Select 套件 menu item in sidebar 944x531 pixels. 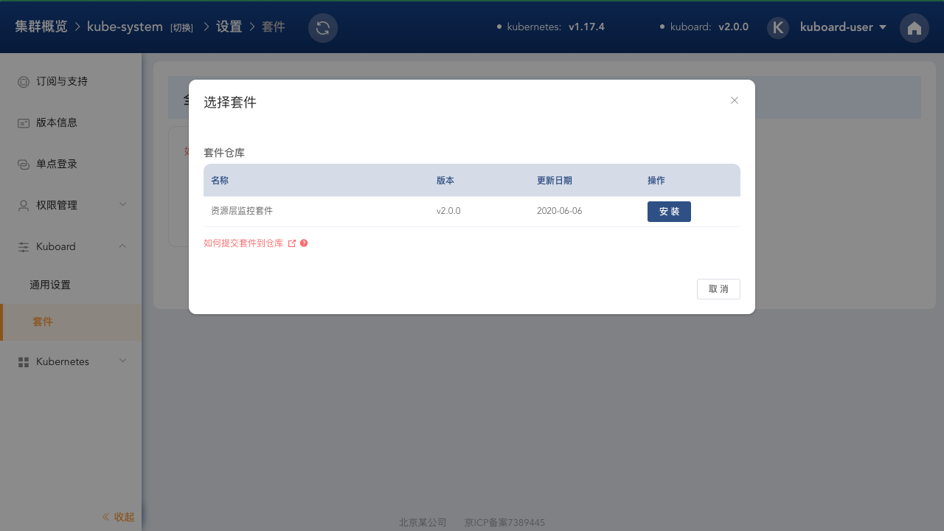click(x=43, y=322)
